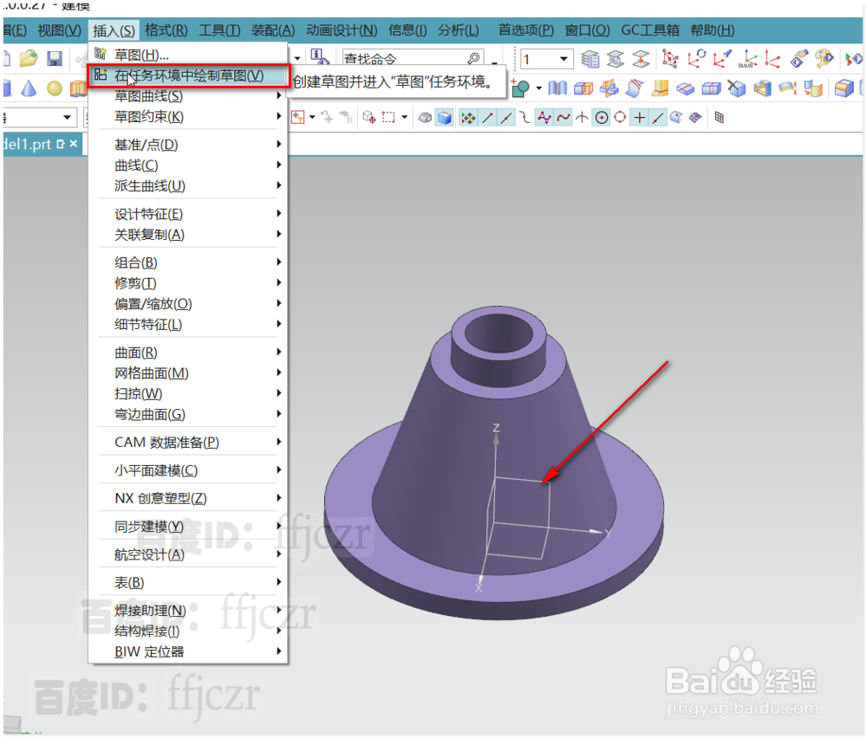The width and height of the screenshot is (867, 738).
Task: Click the color palette object display icon
Action: (824, 59)
